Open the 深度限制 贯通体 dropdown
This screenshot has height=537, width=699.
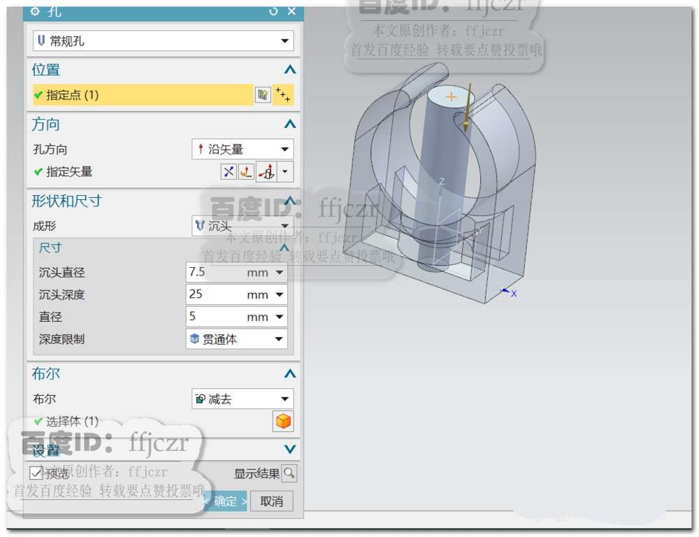pyautogui.click(x=279, y=339)
